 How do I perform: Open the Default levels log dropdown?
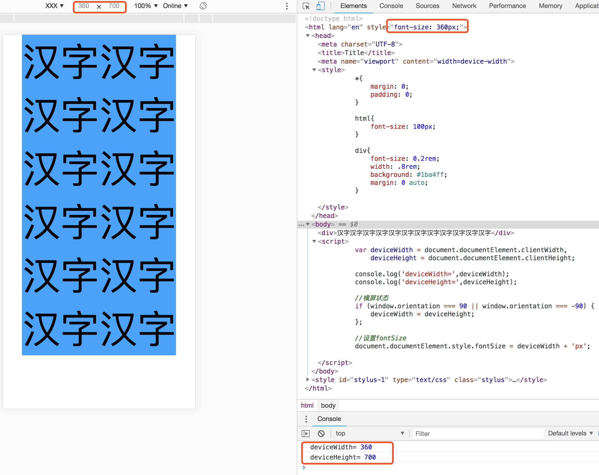570,433
